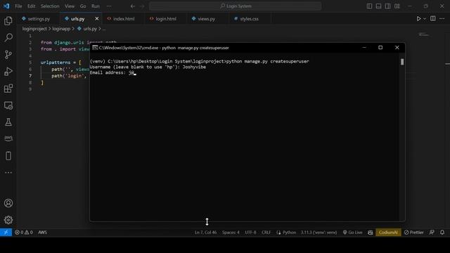
Task: Click the remote window indicator in status bar
Action: 6,233
